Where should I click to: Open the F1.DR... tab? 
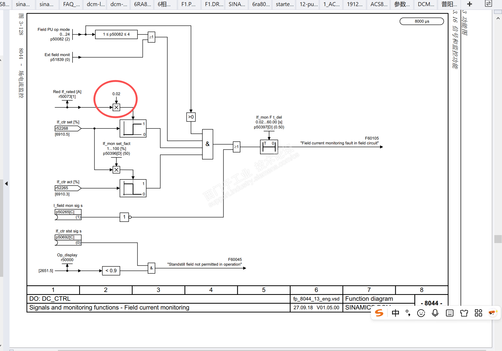click(214, 4)
